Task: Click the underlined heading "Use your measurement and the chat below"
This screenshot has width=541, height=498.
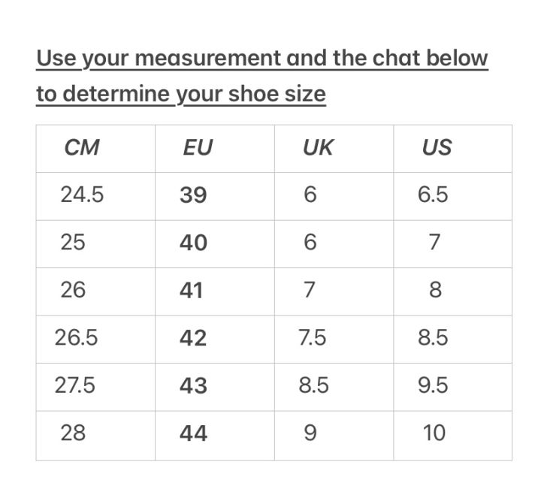Action: coord(262,58)
